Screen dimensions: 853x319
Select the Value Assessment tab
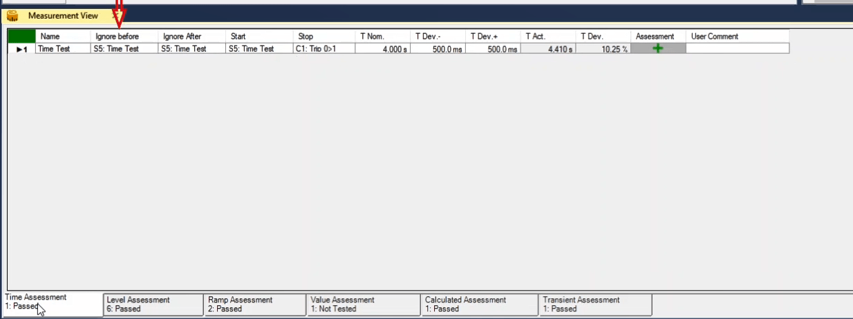363,304
